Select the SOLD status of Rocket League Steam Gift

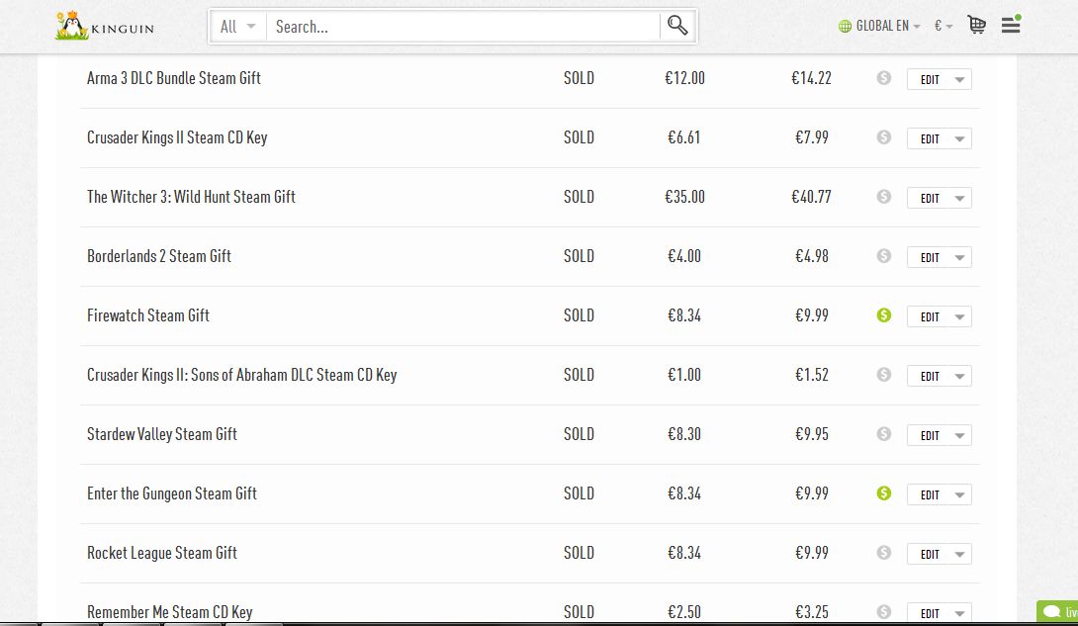pyautogui.click(x=579, y=553)
